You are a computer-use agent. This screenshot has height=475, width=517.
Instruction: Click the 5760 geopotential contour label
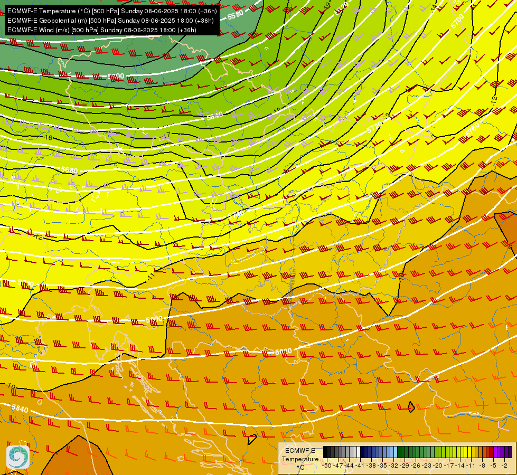click(x=472, y=129)
